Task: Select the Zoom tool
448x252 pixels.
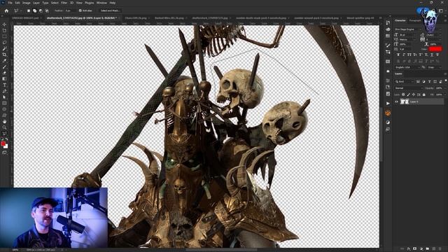Action: tap(4, 127)
